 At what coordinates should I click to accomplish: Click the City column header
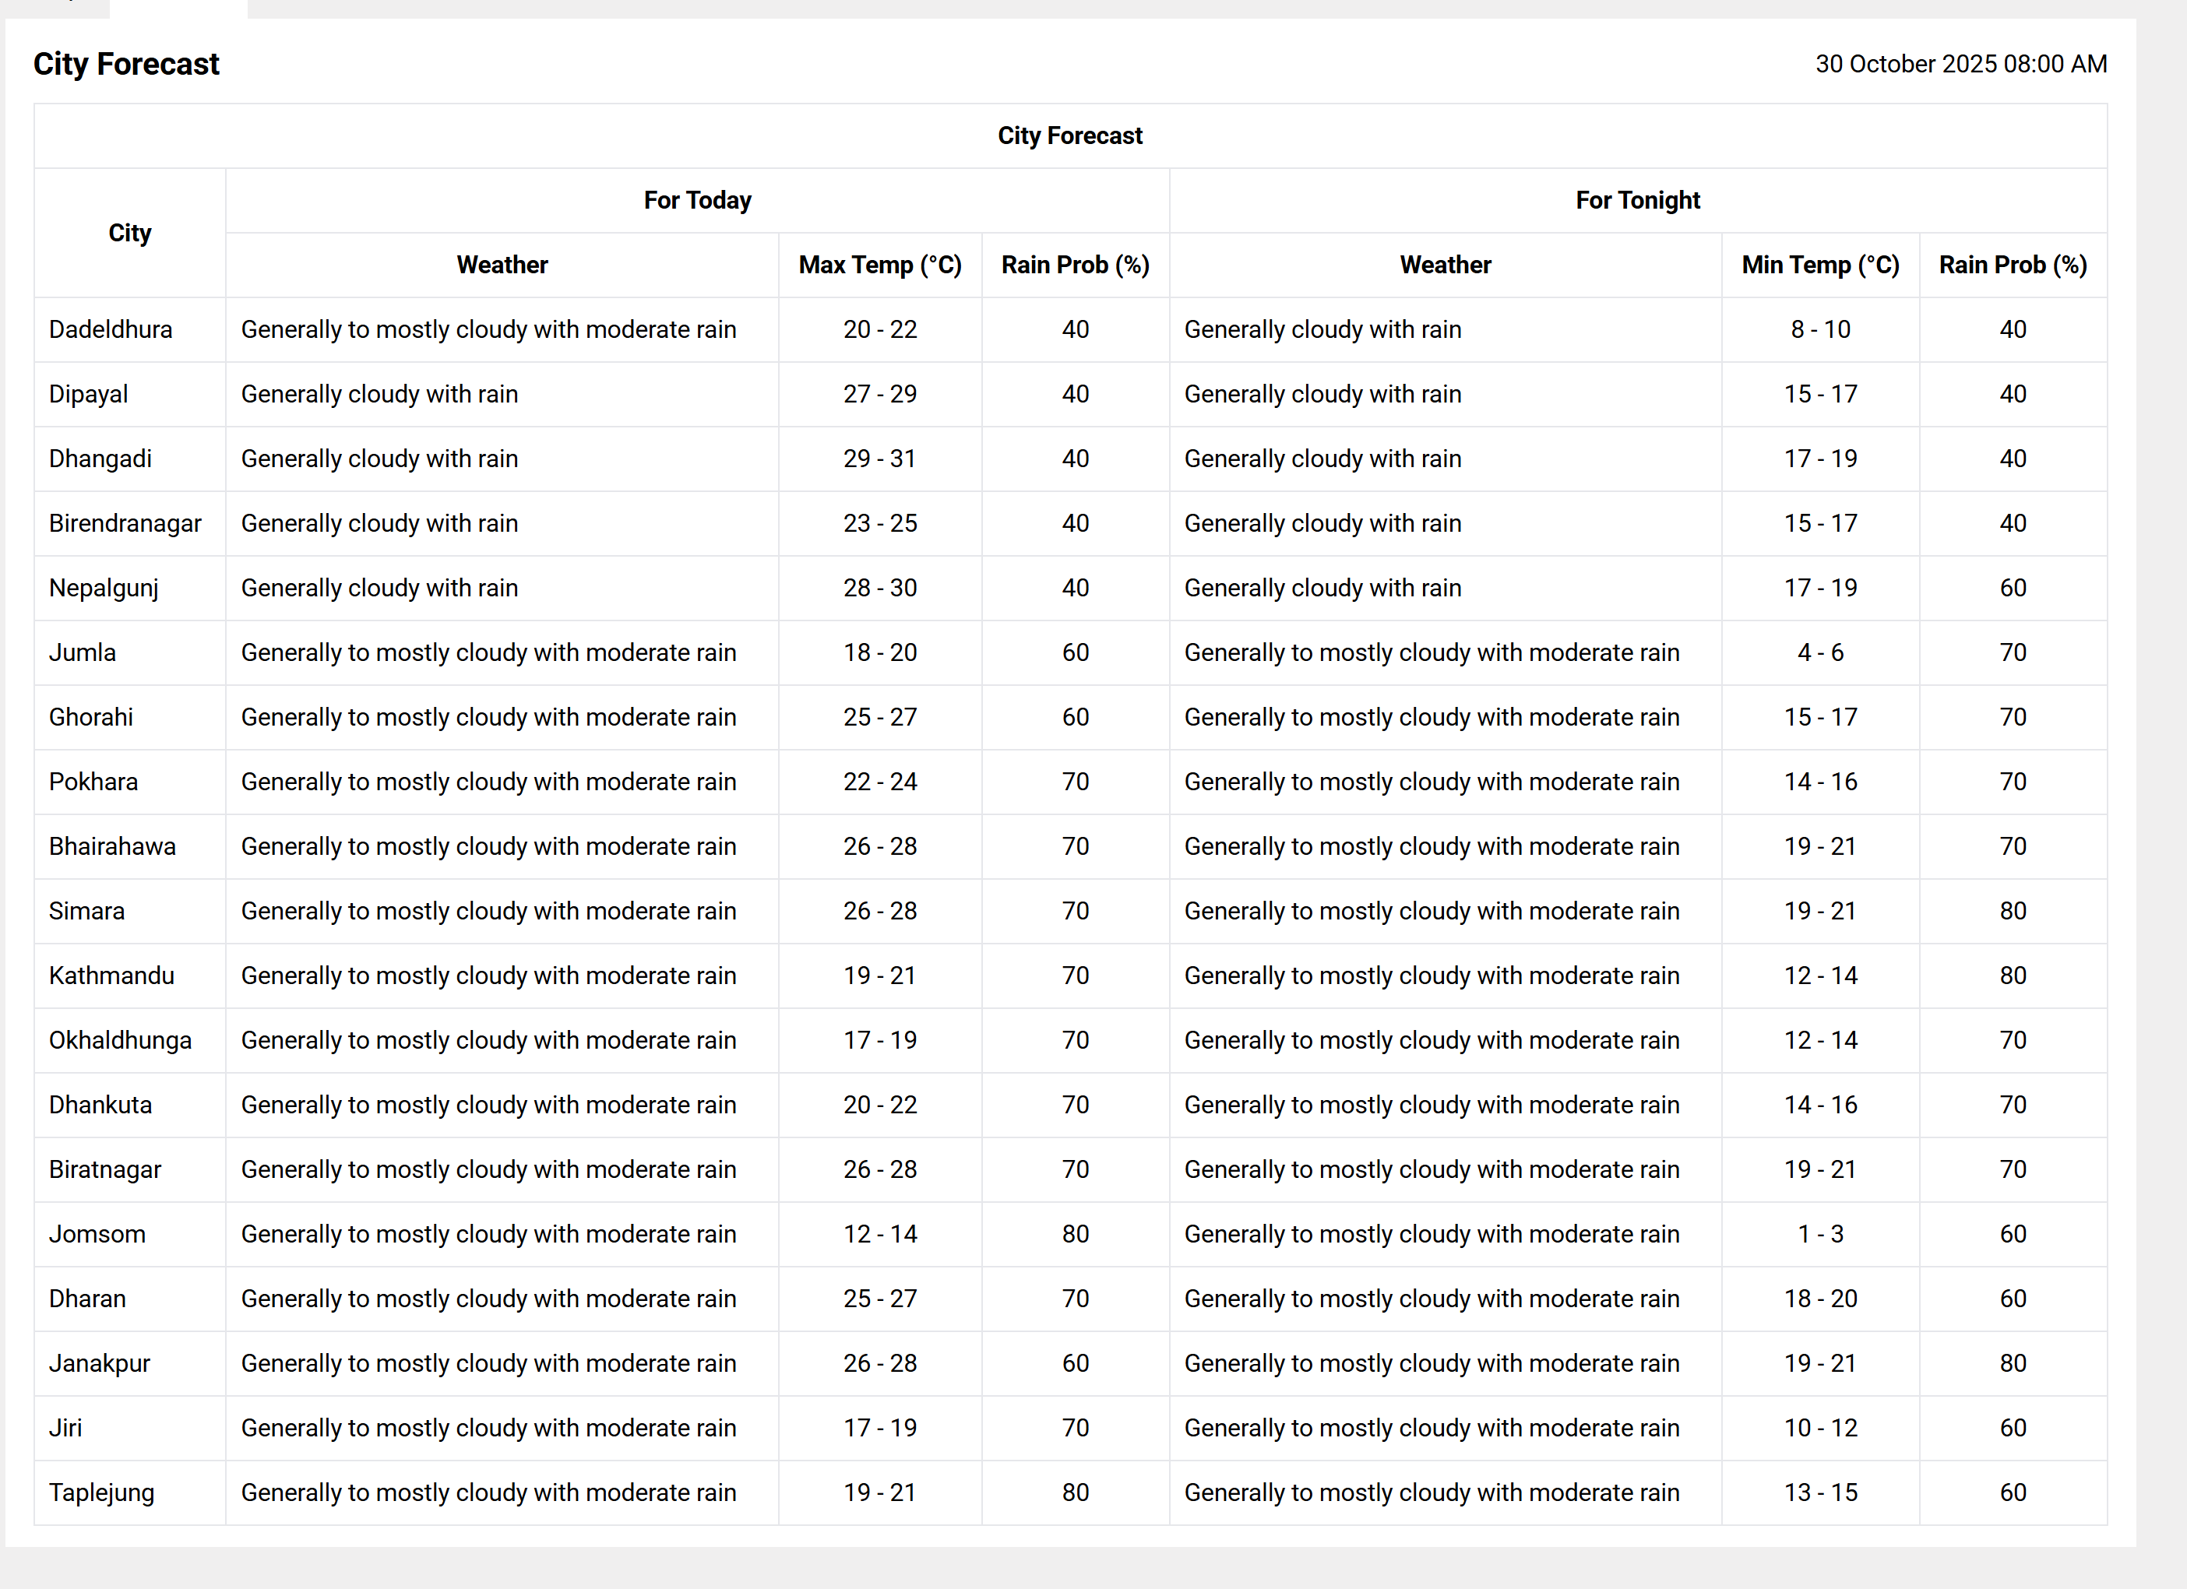click(129, 232)
